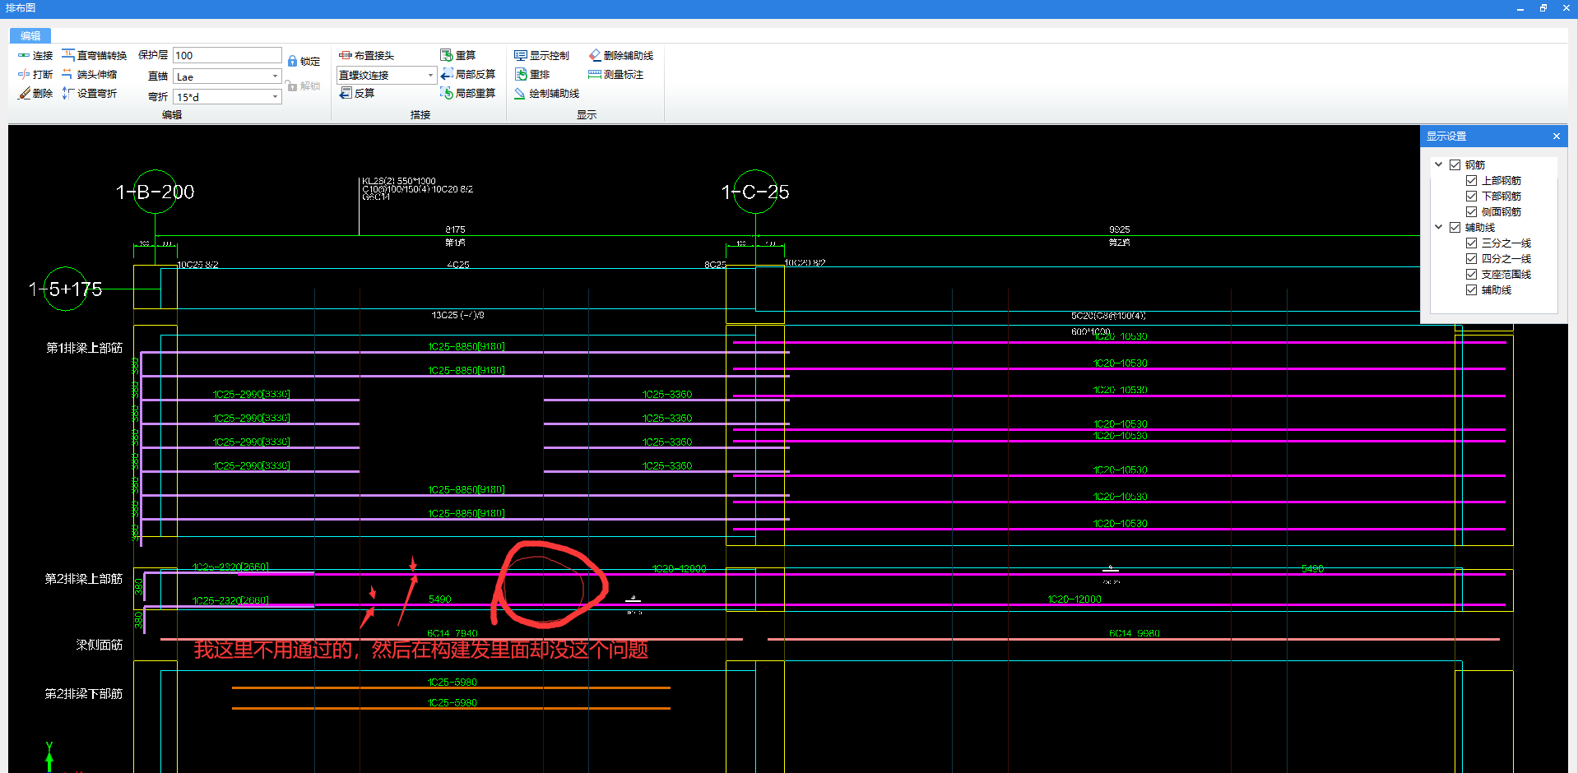
Task: Select the 第1排梁上部筋 row label
Action: coord(84,348)
